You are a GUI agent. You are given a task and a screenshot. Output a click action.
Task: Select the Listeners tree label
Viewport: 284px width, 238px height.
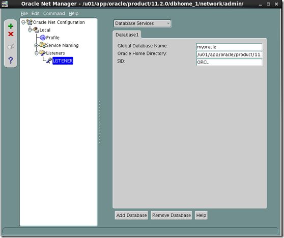[55, 53]
